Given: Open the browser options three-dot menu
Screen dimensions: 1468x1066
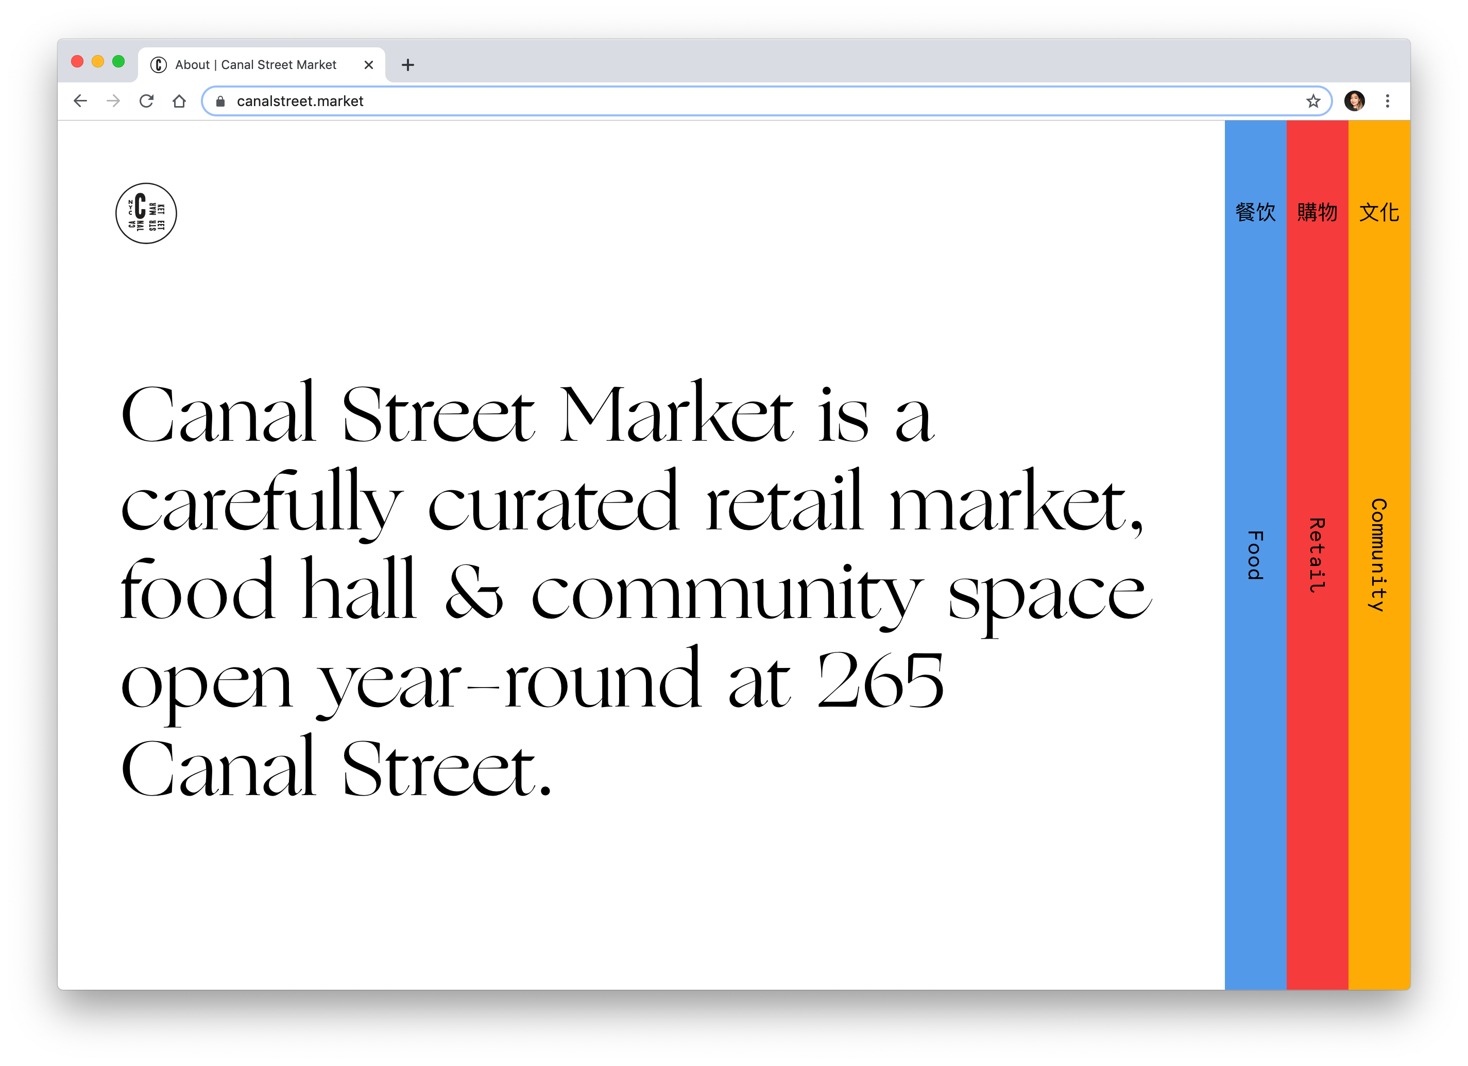Looking at the screenshot, I should coord(1388,101).
